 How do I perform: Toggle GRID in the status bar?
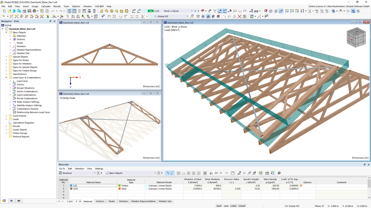point(226,206)
